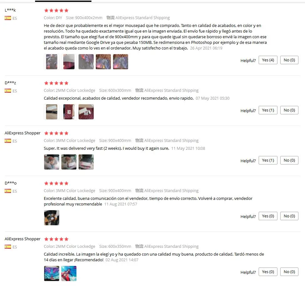This screenshot has width=305, height=286.
Task: Open the single photo in D***o's review
Action: 52,217
